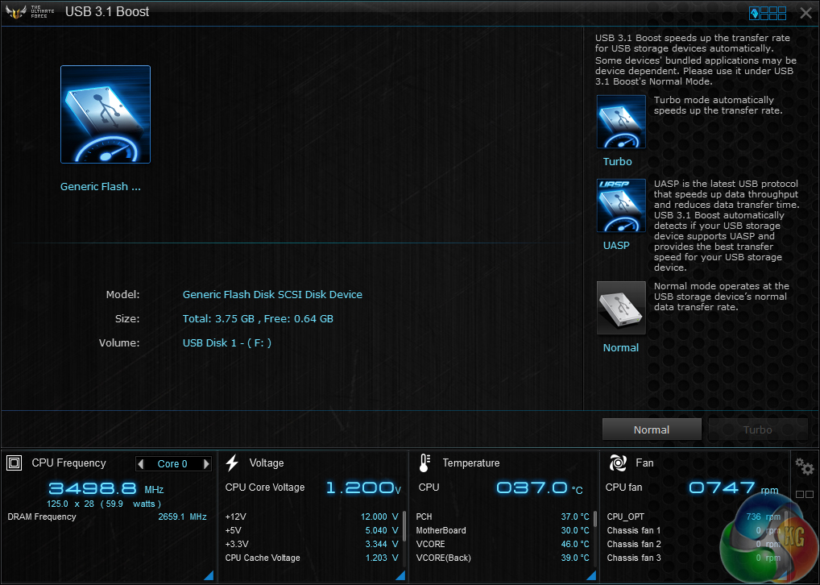Click the PCH 37.0 °C value
Viewport: 820px width, 585px height.
[x=575, y=517]
